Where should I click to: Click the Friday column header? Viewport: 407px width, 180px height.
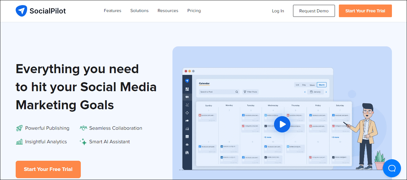318,105
